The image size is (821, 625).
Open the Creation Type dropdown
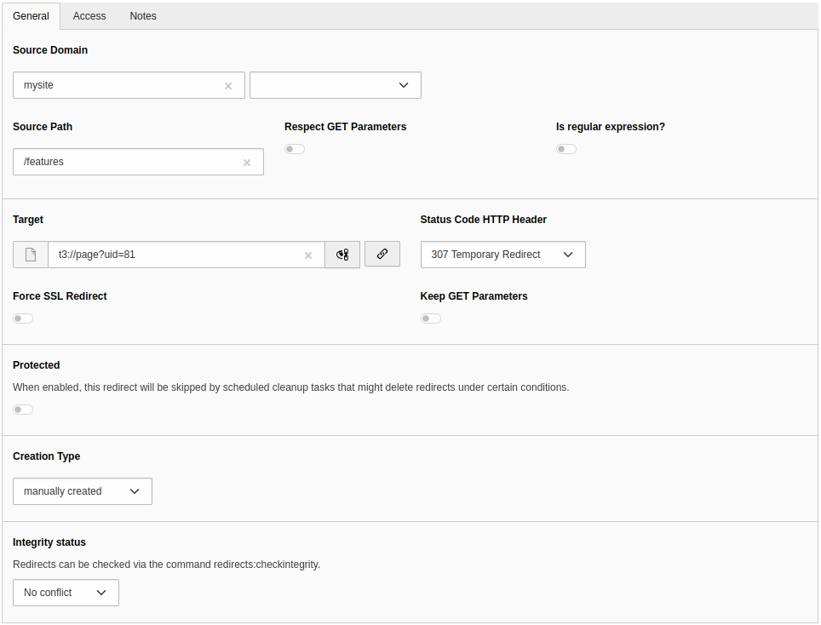pyautogui.click(x=83, y=491)
